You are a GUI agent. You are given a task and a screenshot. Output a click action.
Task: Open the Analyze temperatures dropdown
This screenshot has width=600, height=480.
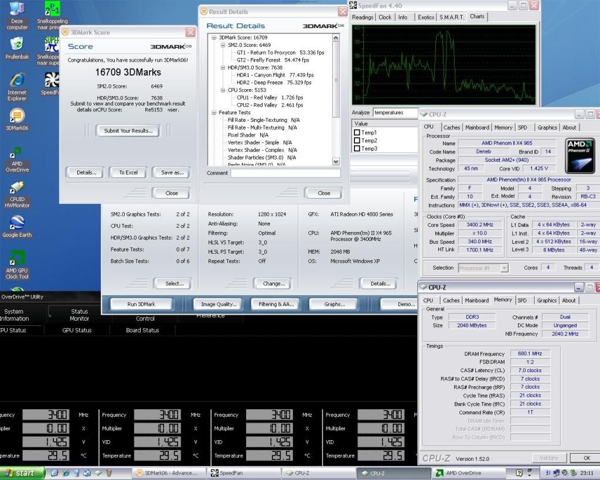click(x=395, y=113)
